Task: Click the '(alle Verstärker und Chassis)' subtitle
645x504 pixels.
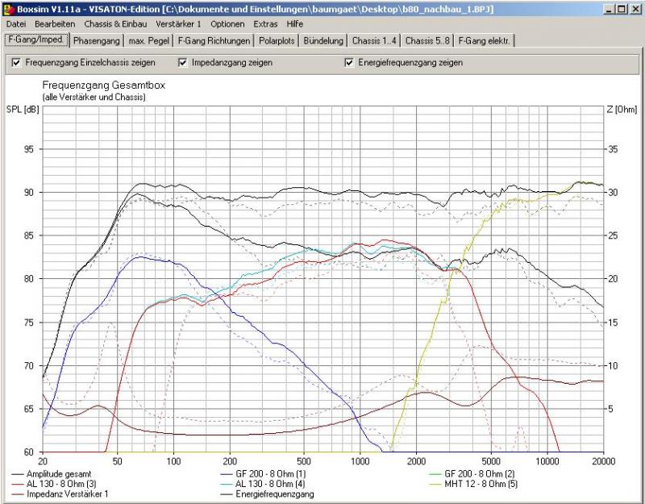Action: (x=94, y=98)
